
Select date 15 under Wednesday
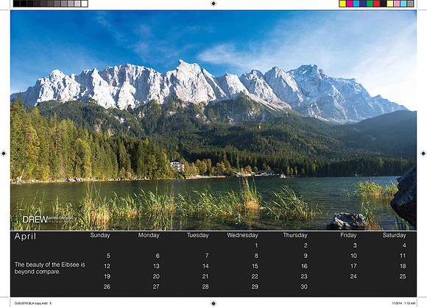255,267
